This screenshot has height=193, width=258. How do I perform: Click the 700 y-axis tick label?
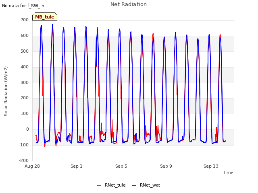tap(25, 20)
